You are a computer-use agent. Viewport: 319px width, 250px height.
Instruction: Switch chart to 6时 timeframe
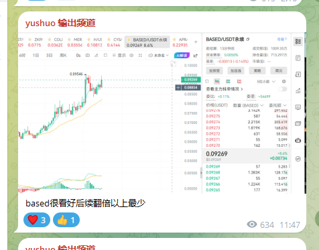coord(22,55)
